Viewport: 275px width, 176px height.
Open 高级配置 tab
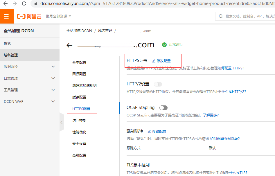pyautogui.click(x=79, y=155)
